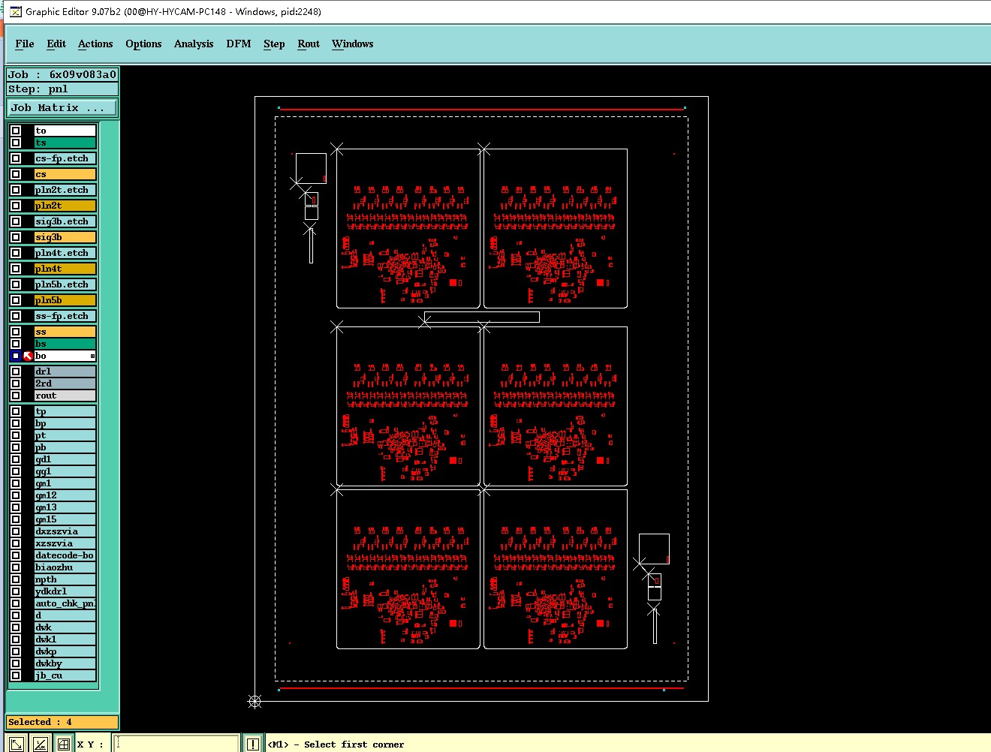Viewport: 991px width, 752px height.
Task: Click the red arrow icon on bo layer
Action: (29, 356)
